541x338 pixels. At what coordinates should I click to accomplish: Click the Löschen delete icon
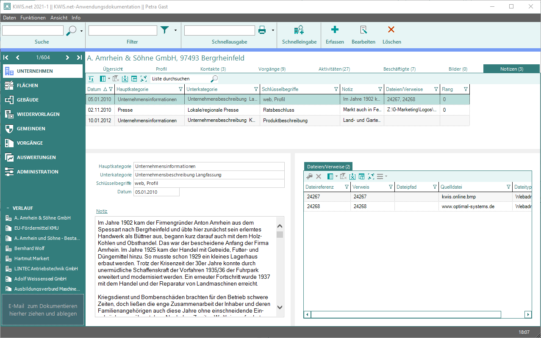point(391,30)
